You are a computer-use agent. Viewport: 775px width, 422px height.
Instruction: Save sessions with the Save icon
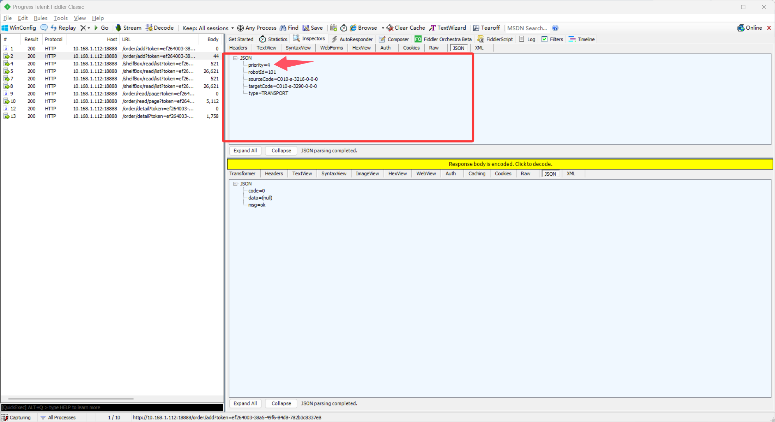click(313, 28)
